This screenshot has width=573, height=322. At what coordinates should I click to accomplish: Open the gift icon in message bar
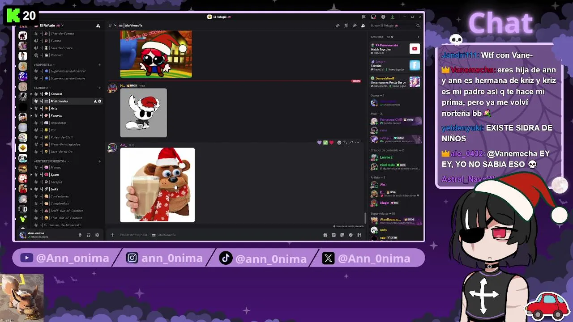[x=325, y=235]
